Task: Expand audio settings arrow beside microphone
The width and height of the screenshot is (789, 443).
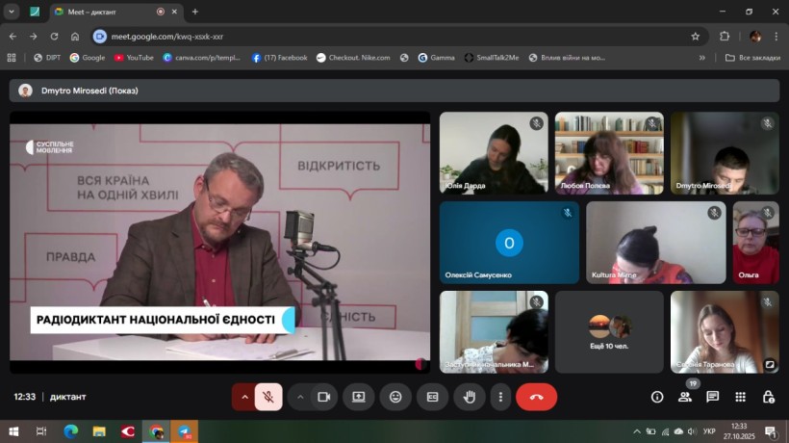Action: click(244, 397)
